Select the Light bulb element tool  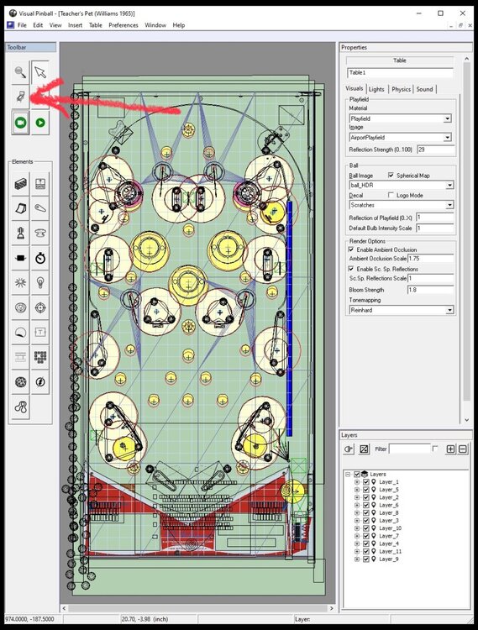[40, 283]
